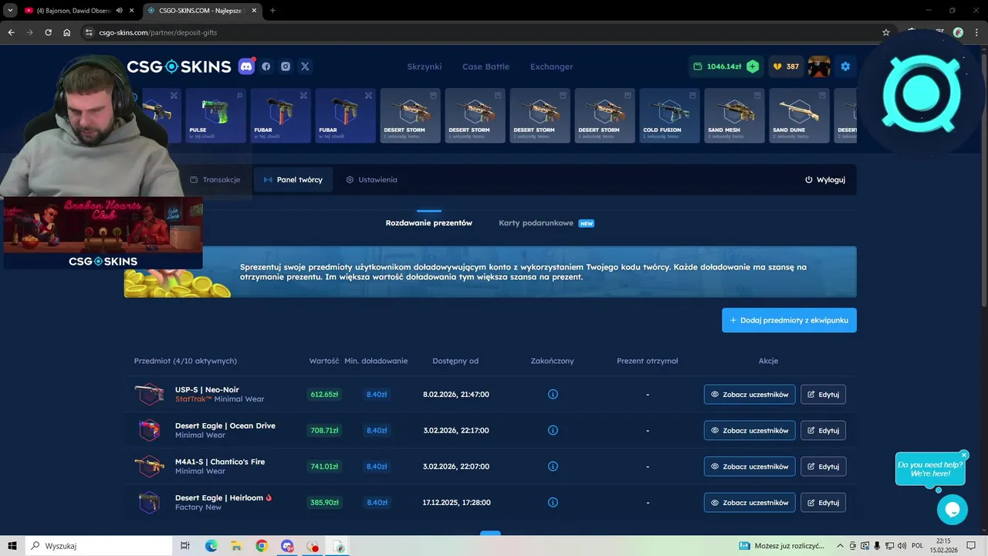Click the CSGO-SKINS logo

pos(179,66)
